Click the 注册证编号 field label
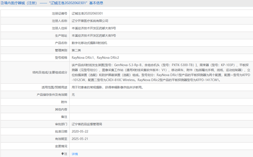Screen dimensions: 253x157 [60, 14]
